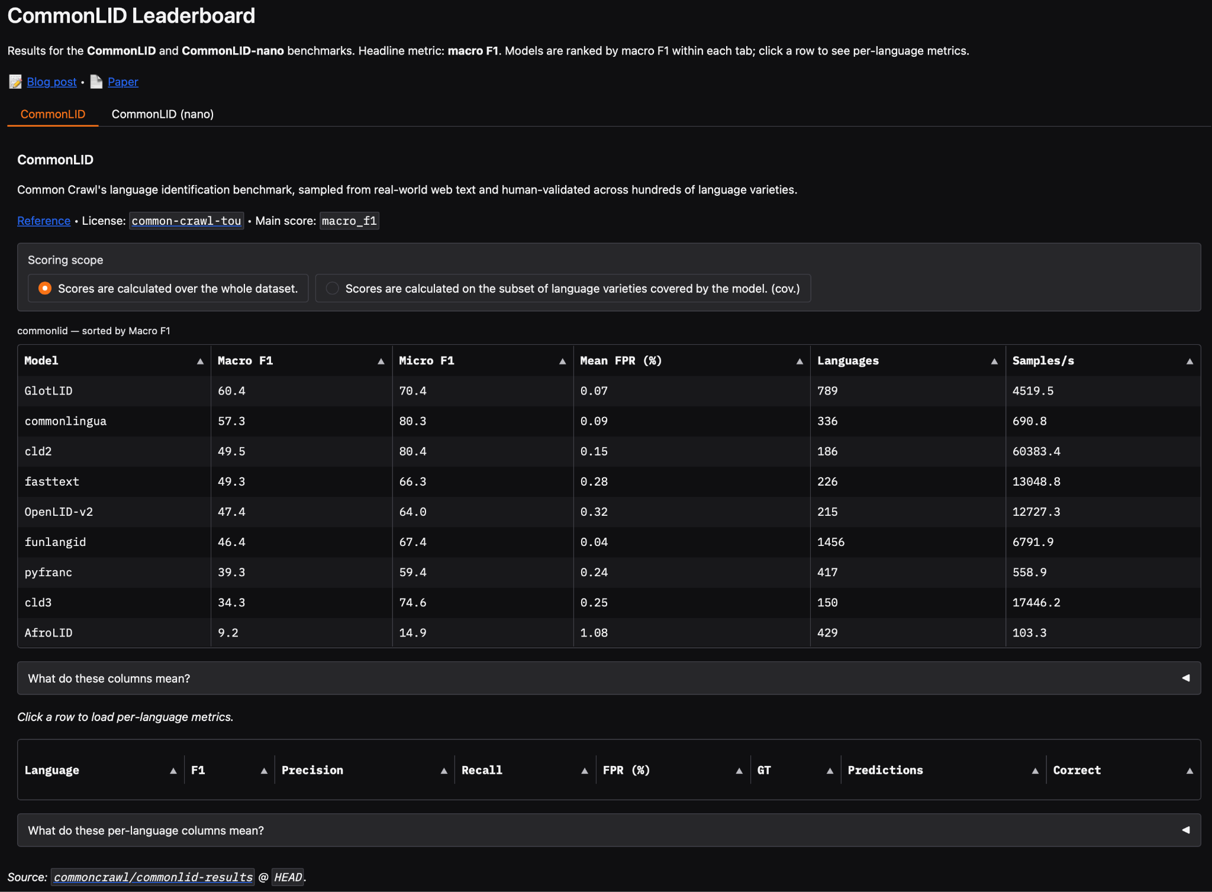This screenshot has width=1212, height=892.
Task: Sort by Micro F1 column arrow
Action: [562, 361]
